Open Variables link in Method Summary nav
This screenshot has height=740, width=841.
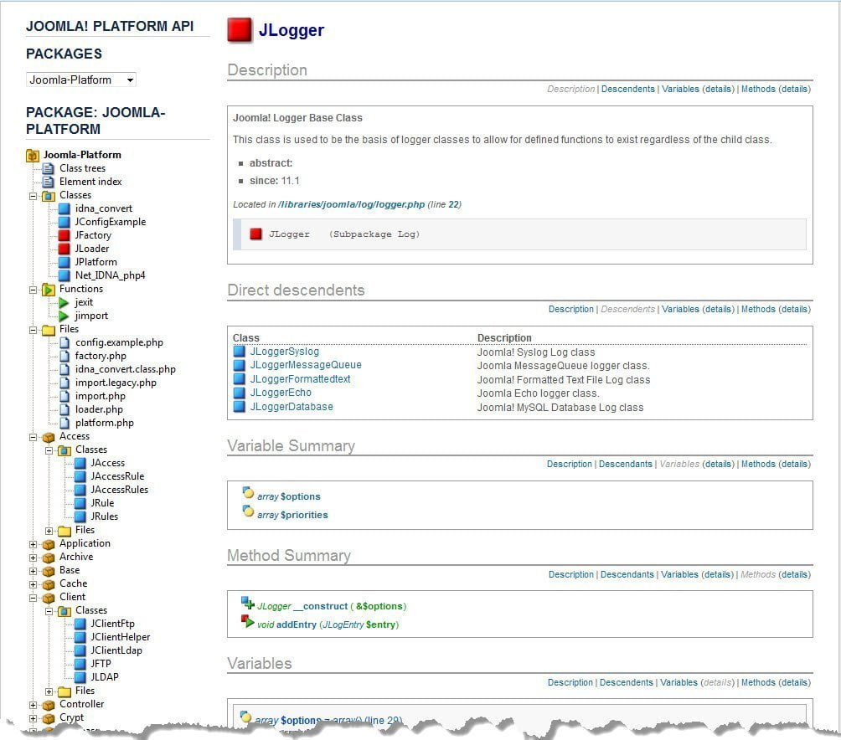[x=679, y=574]
